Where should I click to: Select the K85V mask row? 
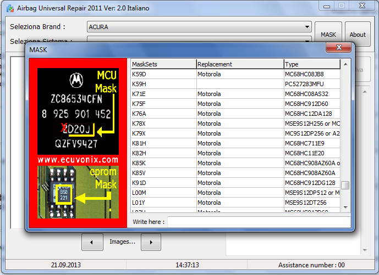[x=235, y=173]
